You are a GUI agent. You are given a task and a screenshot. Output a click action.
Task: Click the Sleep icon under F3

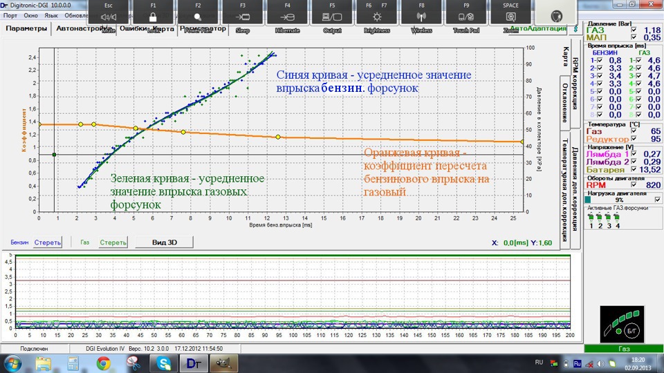pyautogui.click(x=243, y=17)
